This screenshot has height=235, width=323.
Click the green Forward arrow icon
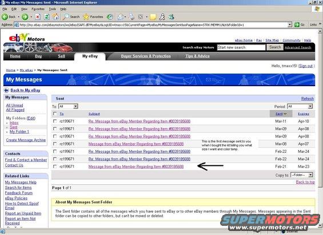pos(25,17)
